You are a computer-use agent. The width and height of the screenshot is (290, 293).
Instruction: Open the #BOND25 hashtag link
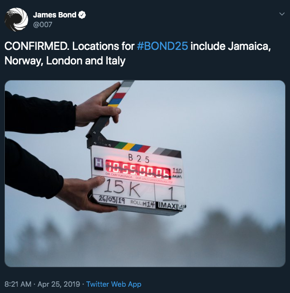click(x=162, y=46)
